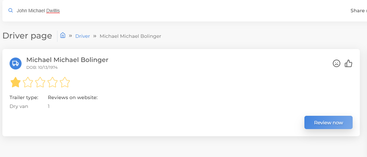
Task: Open the Driver breadcrumb link
Action: [82, 36]
